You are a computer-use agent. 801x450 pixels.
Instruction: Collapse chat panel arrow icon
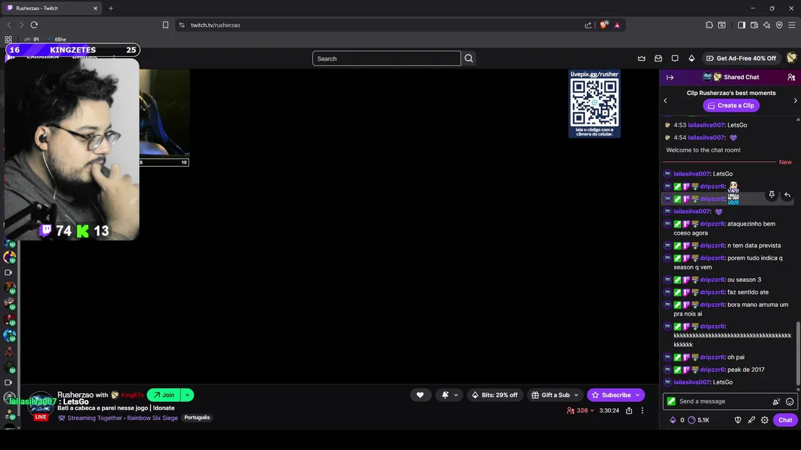coord(670,77)
